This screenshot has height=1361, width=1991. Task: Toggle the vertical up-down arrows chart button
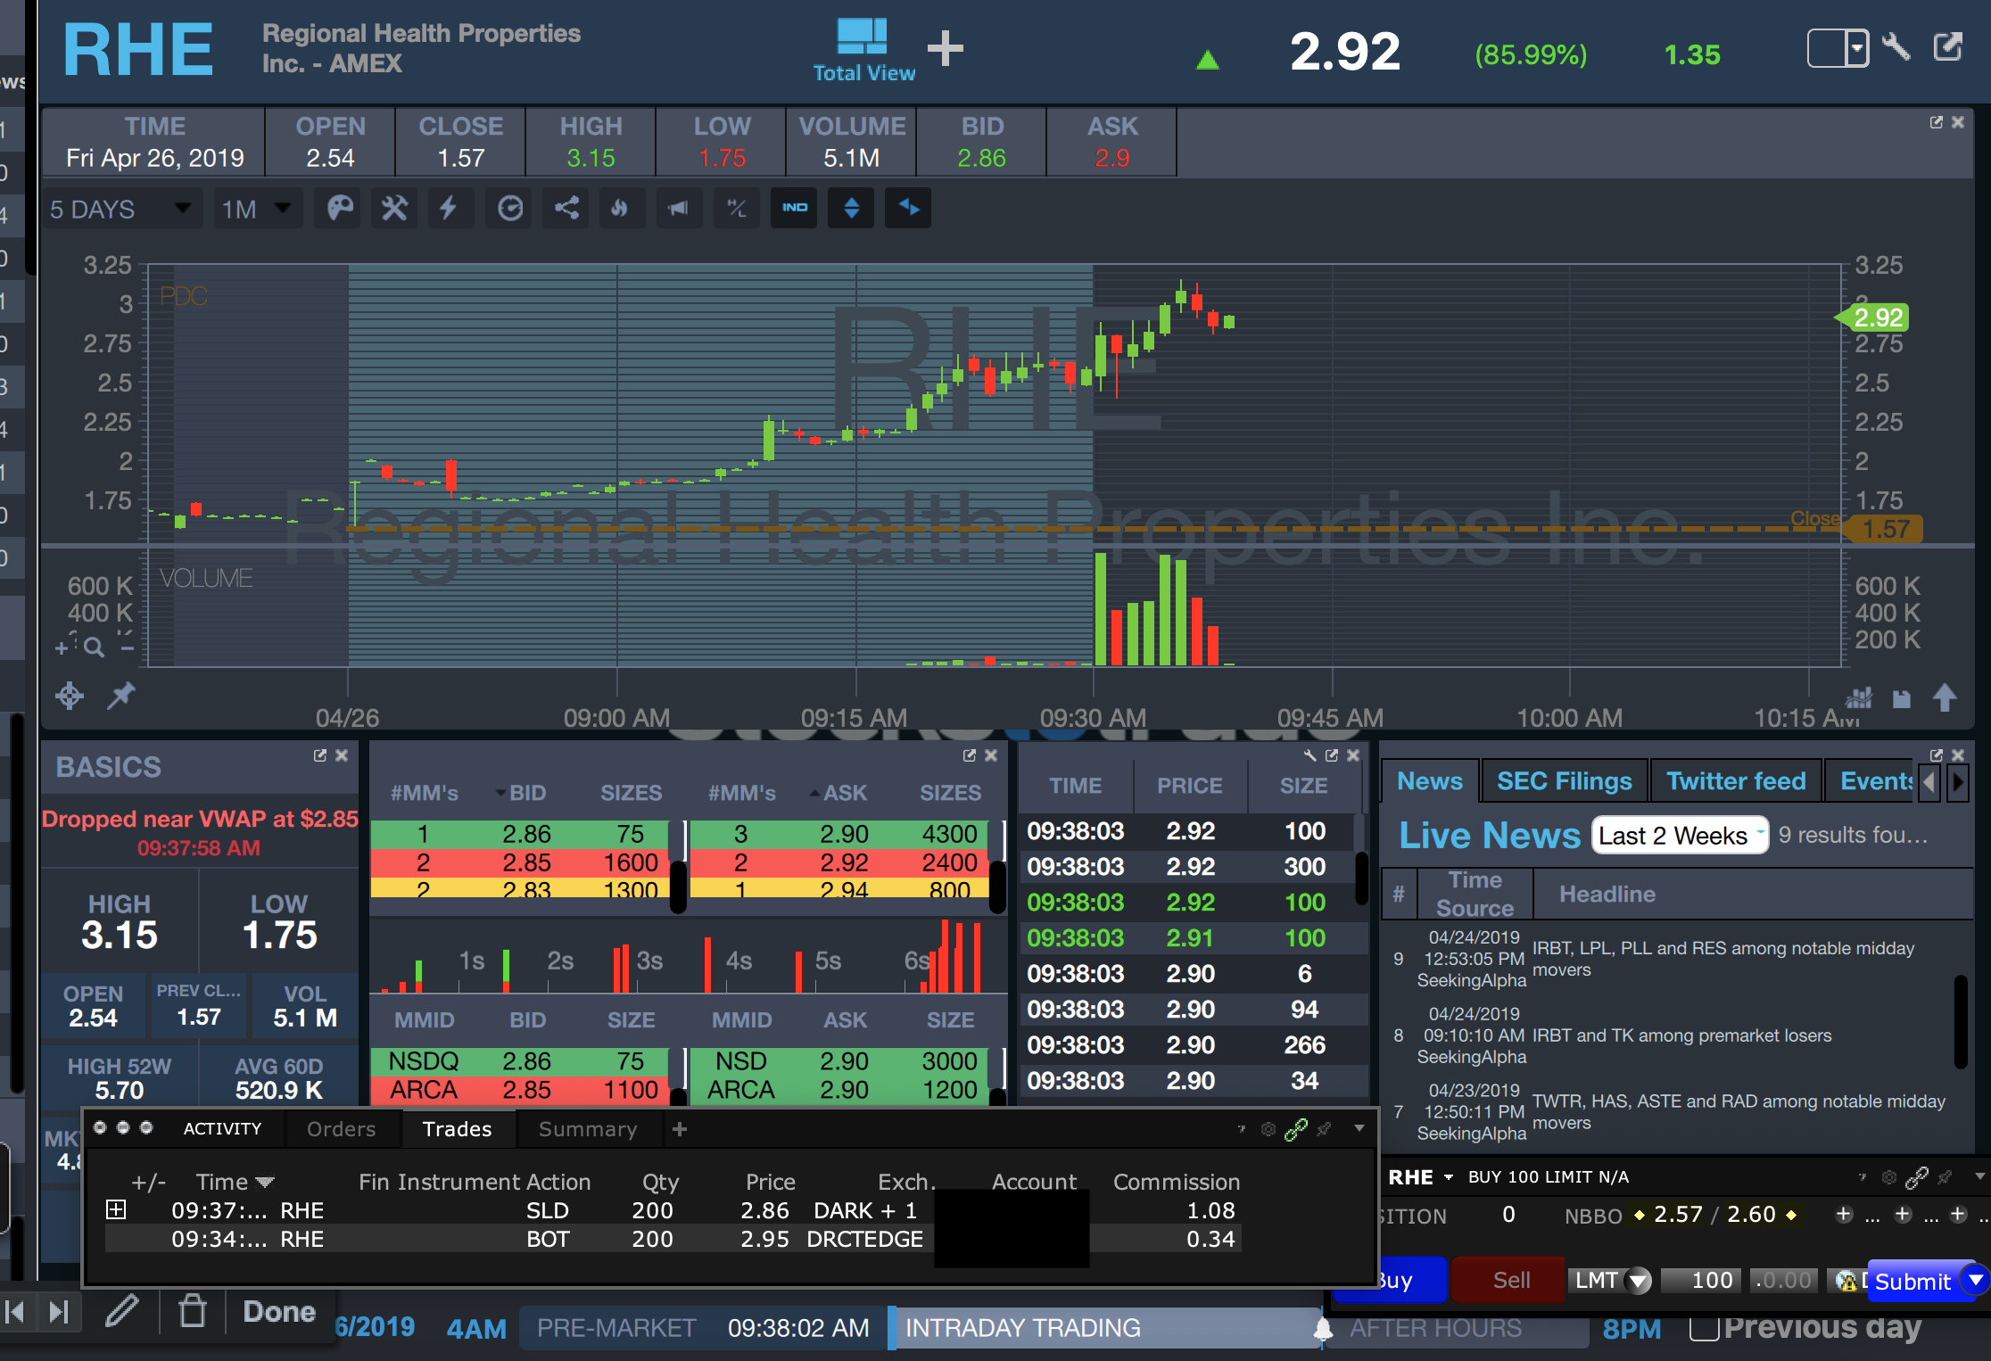click(x=851, y=209)
